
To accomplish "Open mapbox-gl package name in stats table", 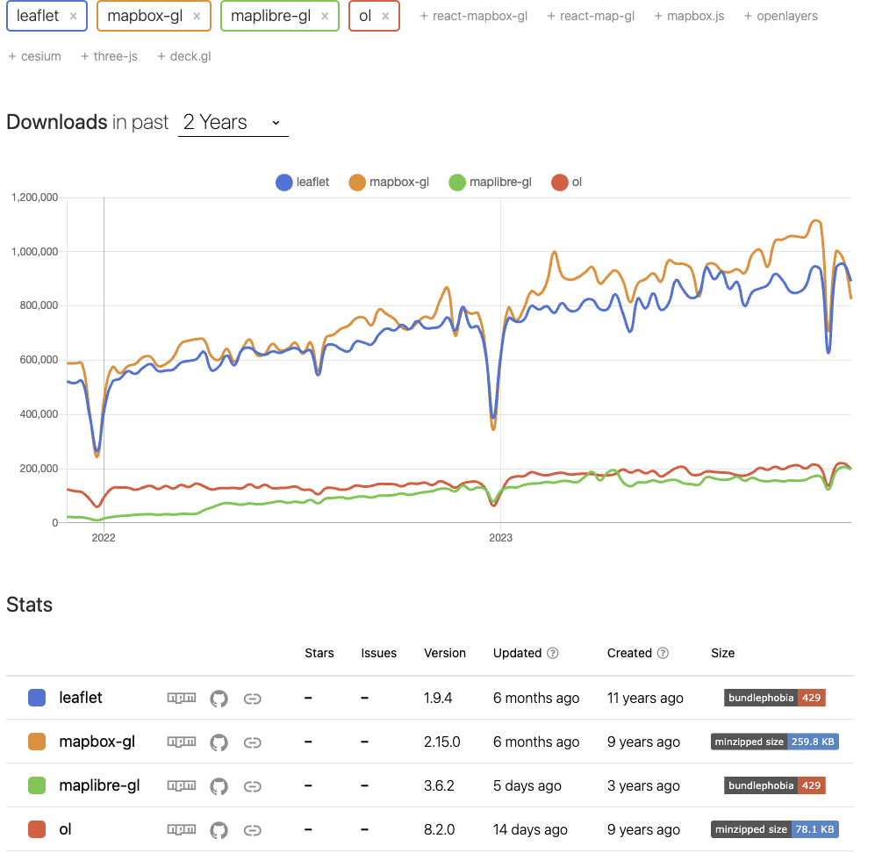I will point(97,742).
